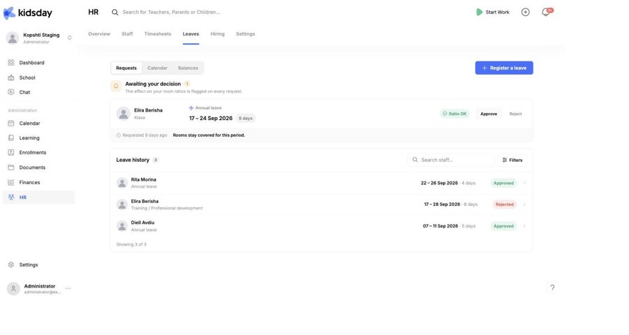Select the Leaves tab
629x335 pixels.
coord(191,34)
